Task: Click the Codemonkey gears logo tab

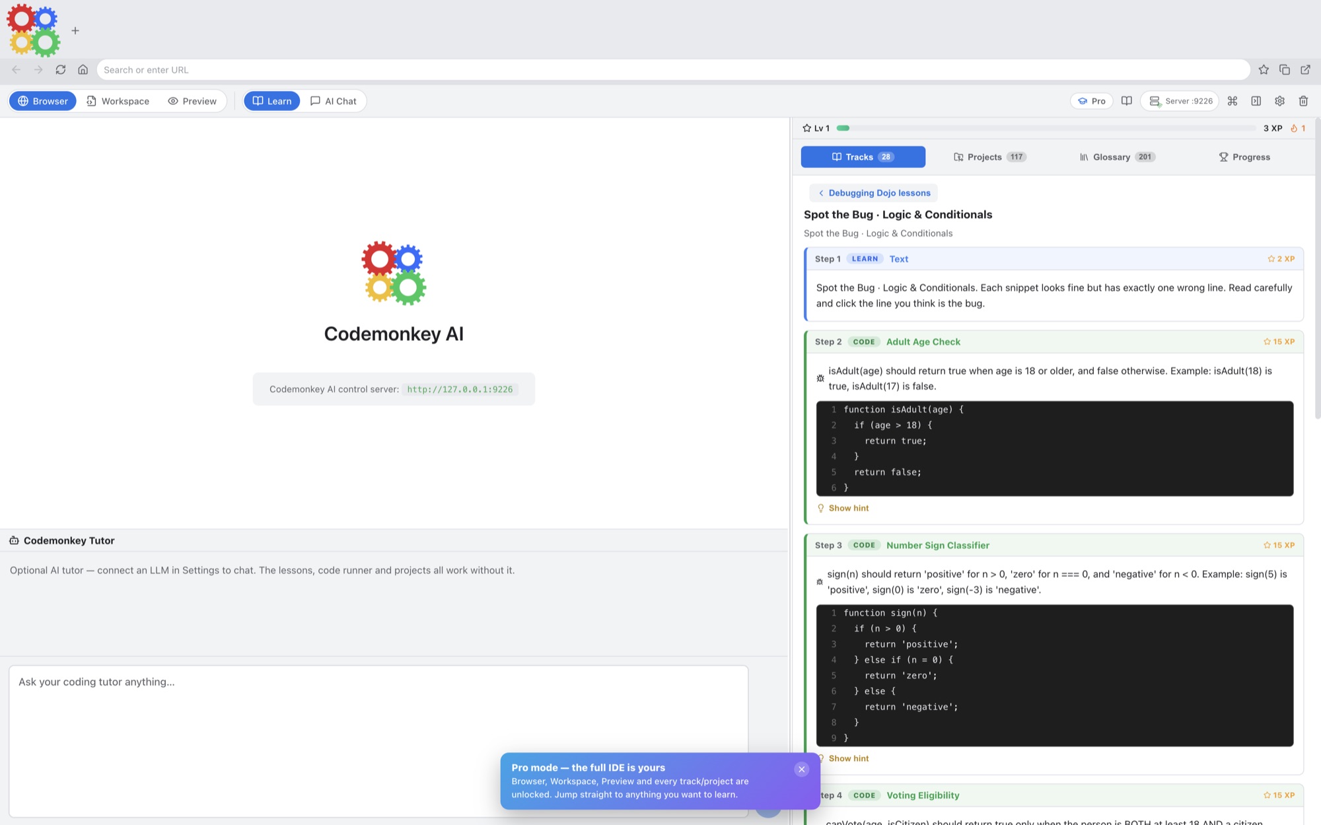Action: [34, 30]
